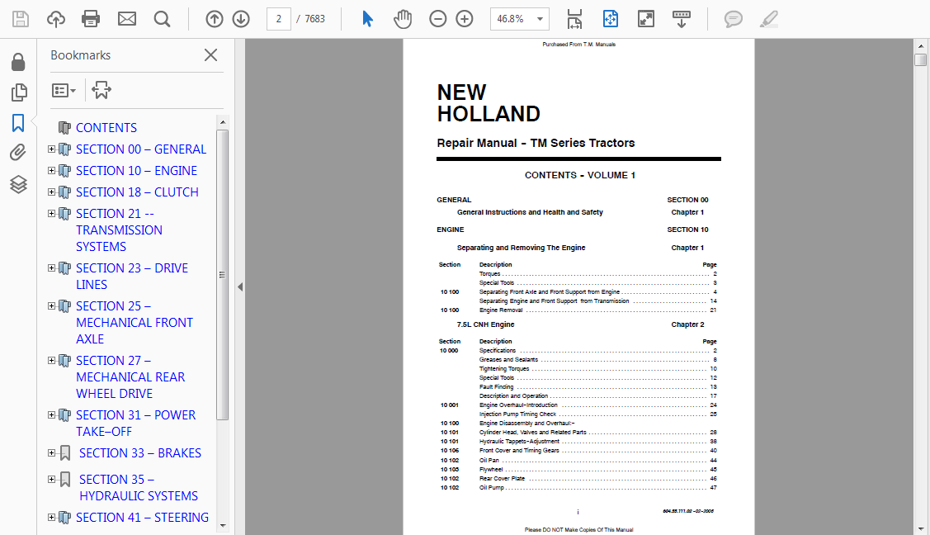Screen dimensions: 930x535
Task: Open the Page Thumbnails panel icon
Action: click(18, 92)
